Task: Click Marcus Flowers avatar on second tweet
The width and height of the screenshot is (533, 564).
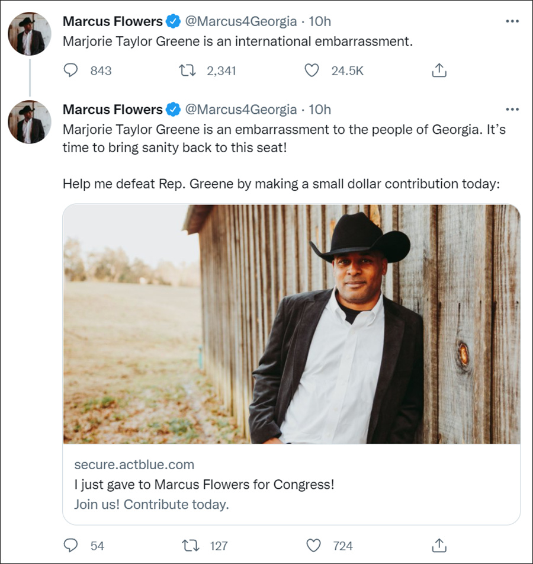Action: (x=30, y=121)
